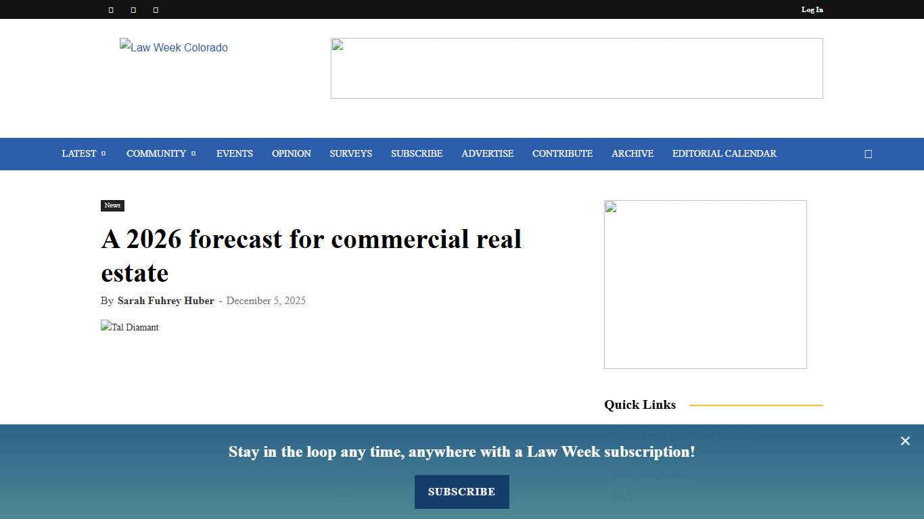Open the third social media icon
924x519 pixels.
(x=154, y=9)
